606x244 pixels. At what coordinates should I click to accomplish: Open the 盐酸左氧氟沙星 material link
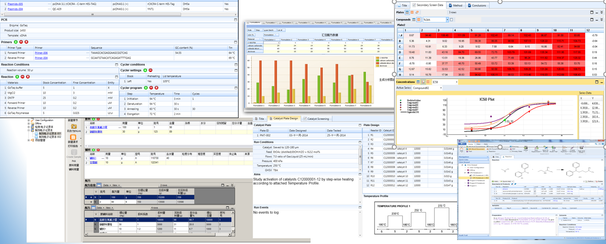(x=99, y=127)
